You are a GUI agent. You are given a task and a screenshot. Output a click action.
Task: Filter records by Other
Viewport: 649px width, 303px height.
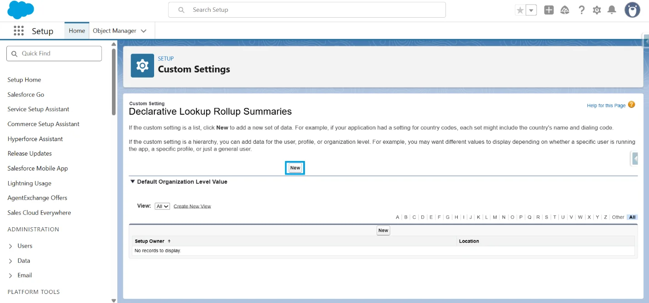[x=618, y=217]
